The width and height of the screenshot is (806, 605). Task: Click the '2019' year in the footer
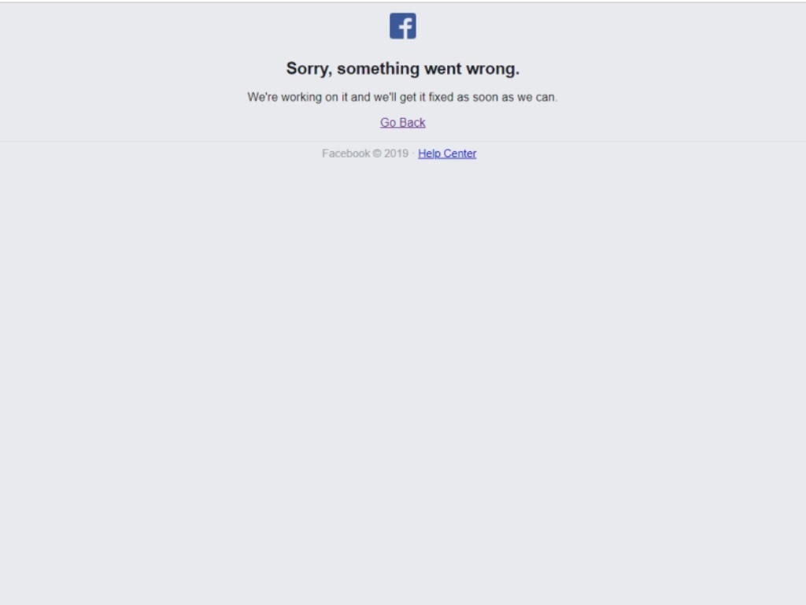click(x=397, y=154)
